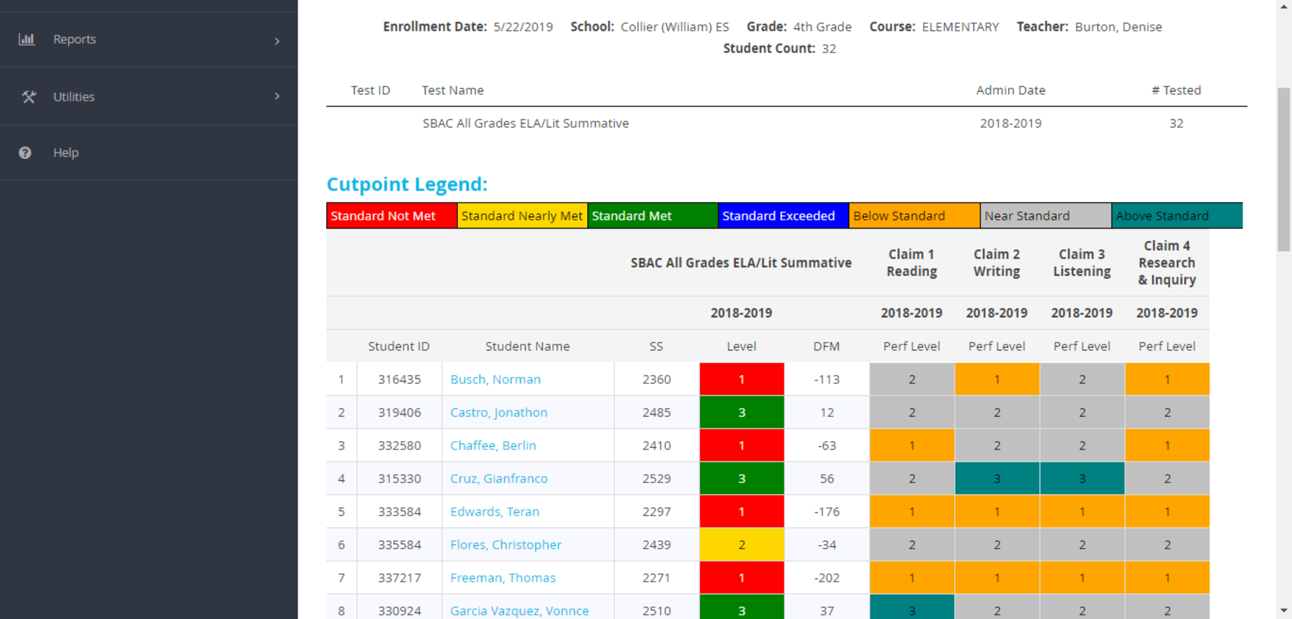The height and width of the screenshot is (619, 1292).
Task: Open Freeman, Thomas student profile
Action: [x=503, y=578]
